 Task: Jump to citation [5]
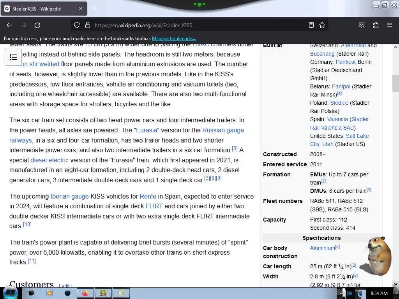[x=235, y=148]
